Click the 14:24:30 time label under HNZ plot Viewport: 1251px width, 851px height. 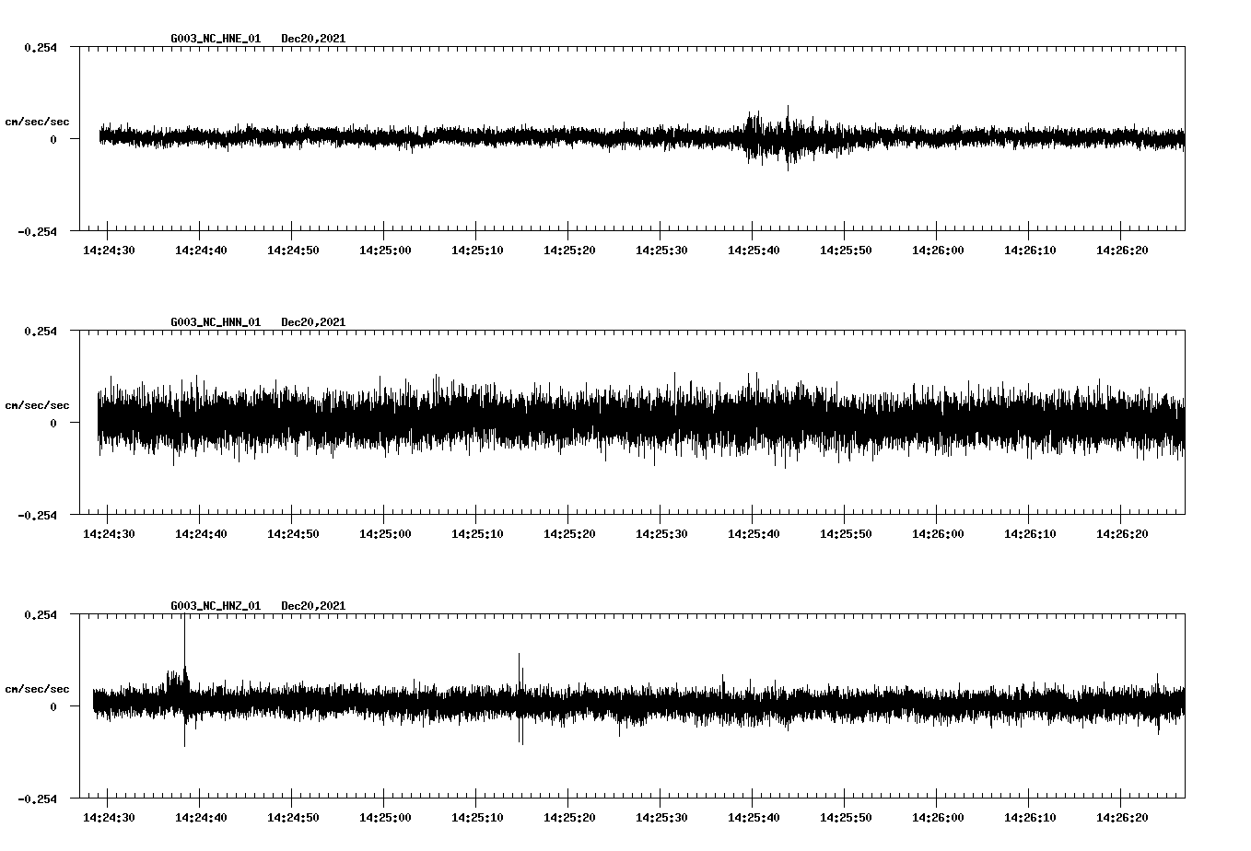pyautogui.click(x=109, y=817)
